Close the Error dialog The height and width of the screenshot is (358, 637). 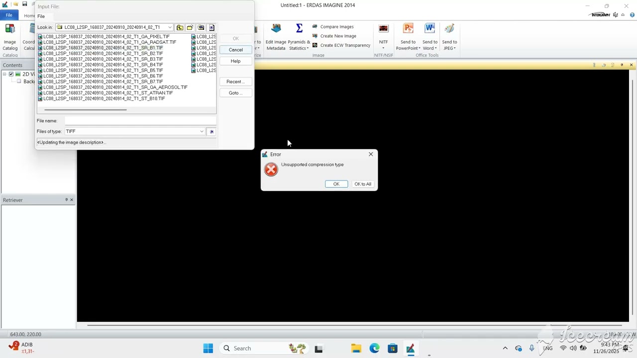tap(371, 154)
